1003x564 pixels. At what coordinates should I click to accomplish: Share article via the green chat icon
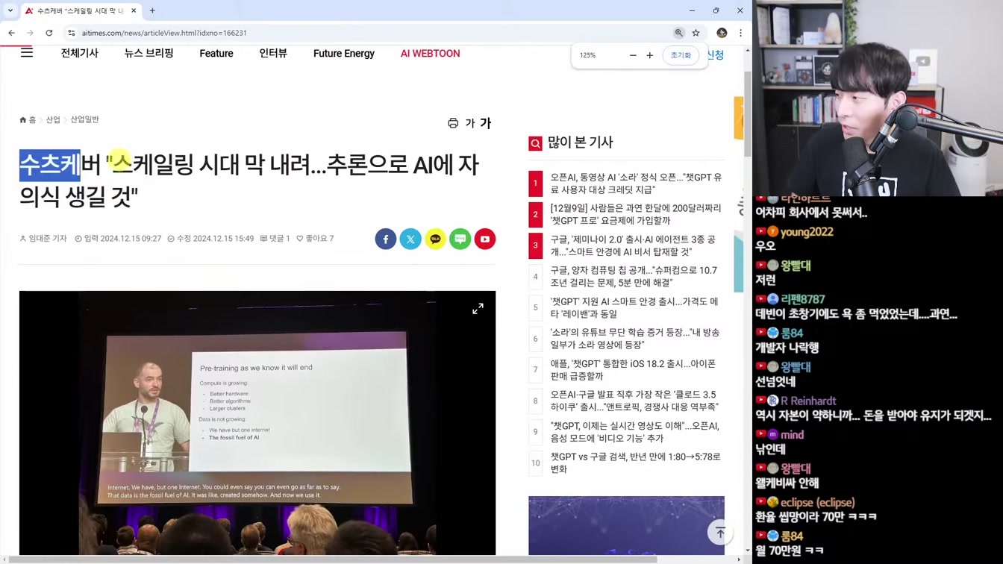[x=460, y=239]
